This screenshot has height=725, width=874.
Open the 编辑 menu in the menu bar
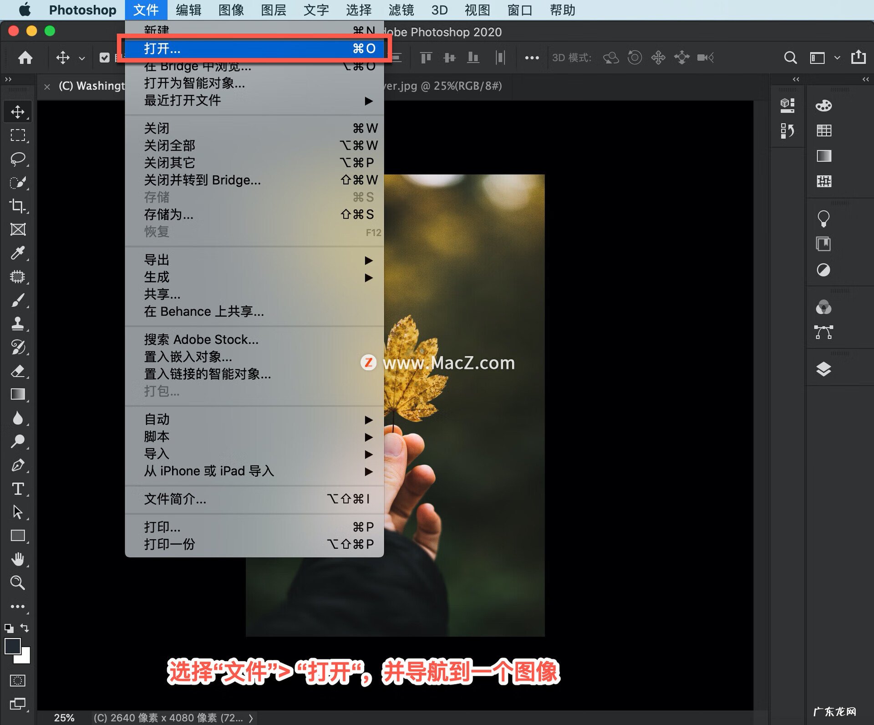[x=188, y=10]
